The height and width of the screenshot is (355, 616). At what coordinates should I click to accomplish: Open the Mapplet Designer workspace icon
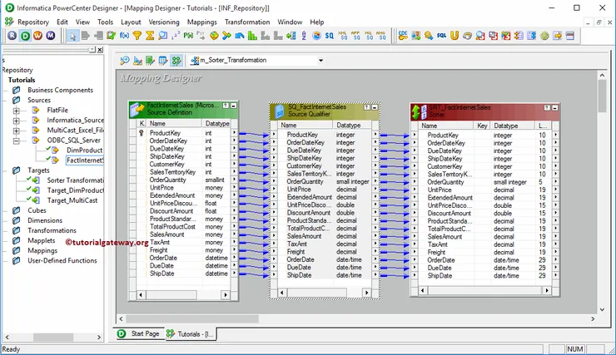(x=163, y=61)
